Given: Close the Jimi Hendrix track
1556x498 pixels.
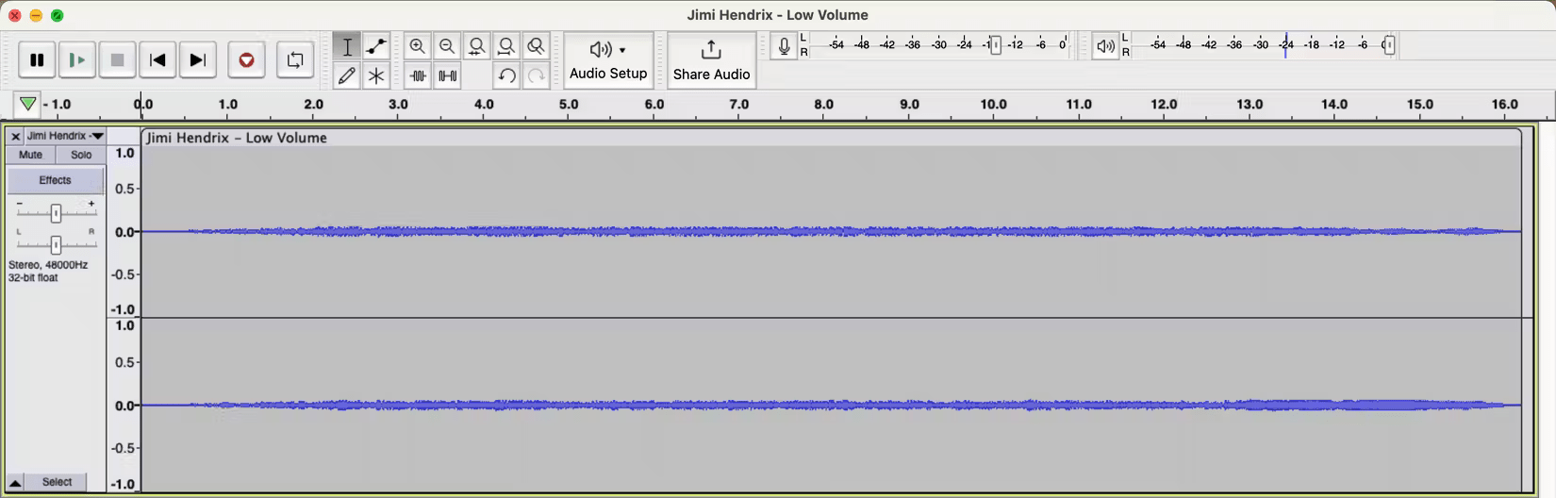Looking at the screenshot, I should 15,137.
